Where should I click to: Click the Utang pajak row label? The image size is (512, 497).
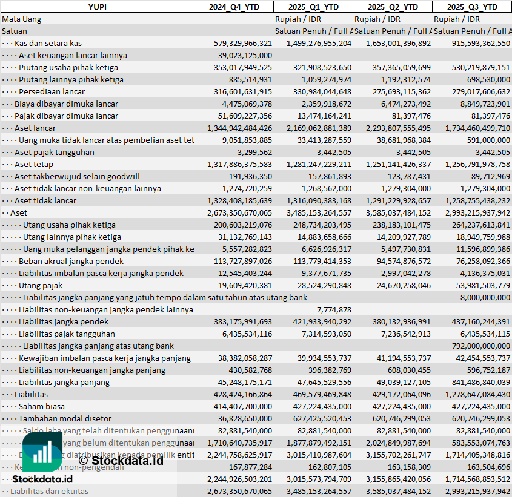pyautogui.click(x=41, y=285)
